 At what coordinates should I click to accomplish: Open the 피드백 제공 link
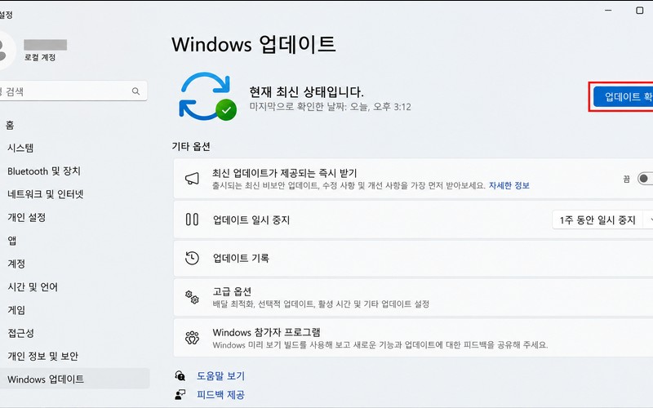coord(220,395)
